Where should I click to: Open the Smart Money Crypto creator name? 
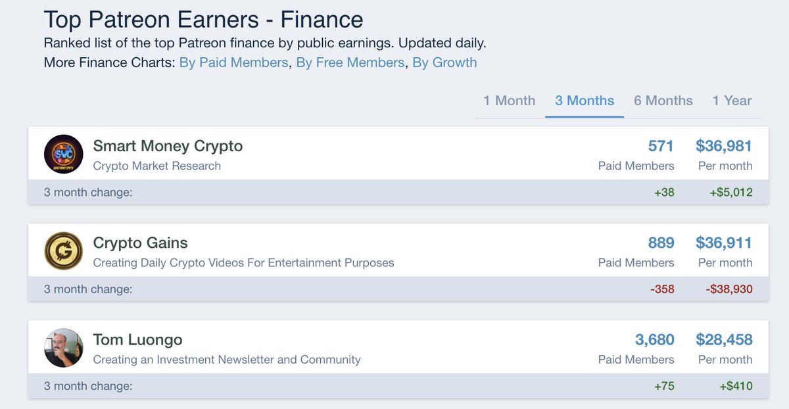pyautogui.click(x=168, y=145)
